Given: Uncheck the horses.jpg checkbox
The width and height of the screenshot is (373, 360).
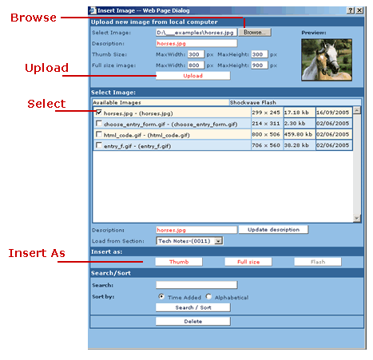Looking at the screenshot, I should click(99, 113).
